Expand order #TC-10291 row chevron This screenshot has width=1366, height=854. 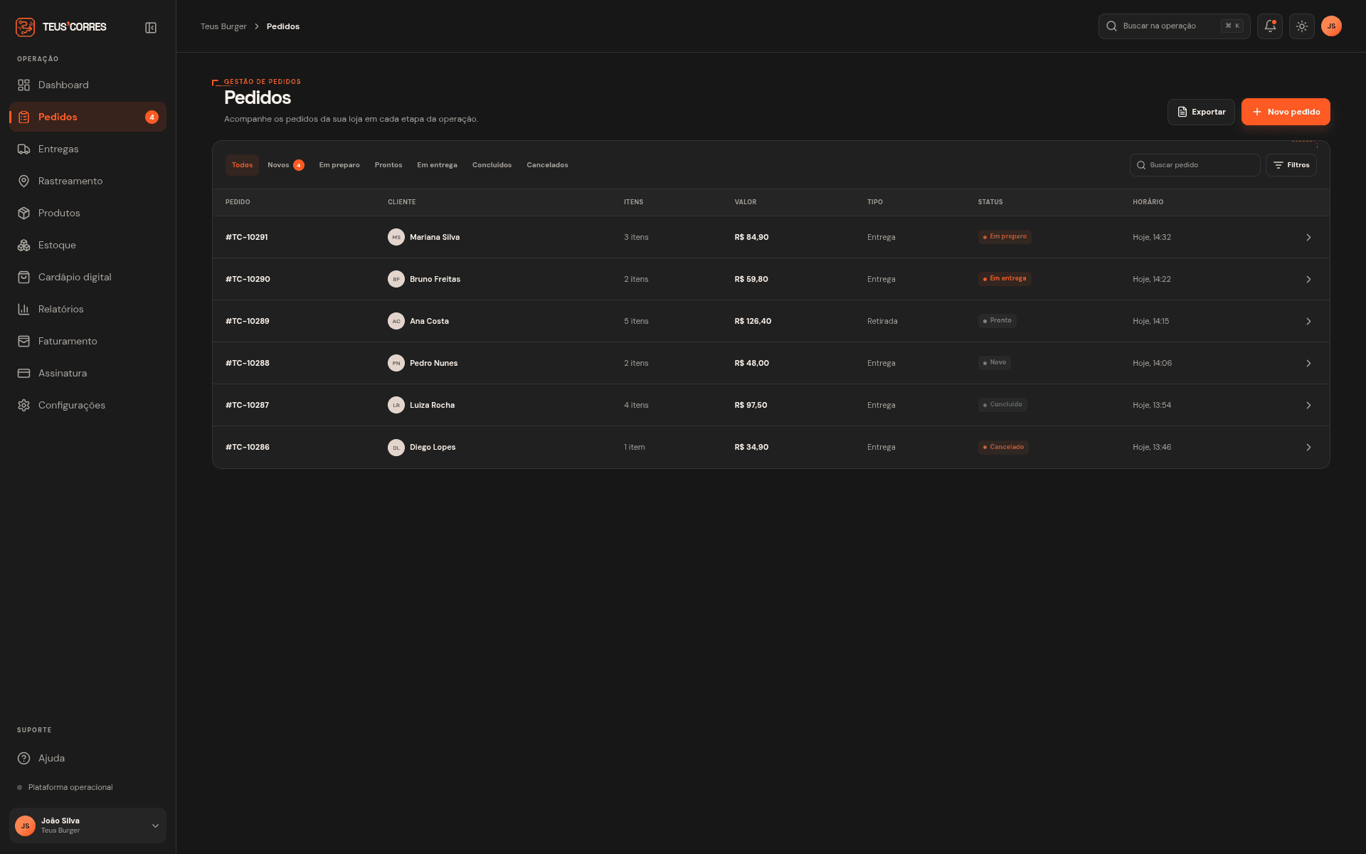pyautogui.click(x=1308, y=237)
